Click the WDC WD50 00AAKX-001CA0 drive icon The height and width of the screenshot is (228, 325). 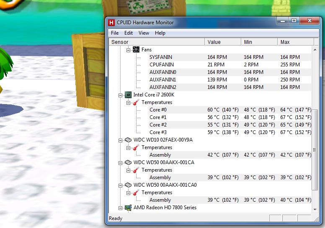(x=128, y=185)
